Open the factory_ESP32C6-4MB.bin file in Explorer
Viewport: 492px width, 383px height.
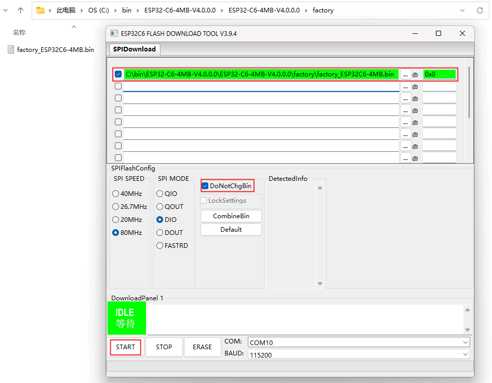[55, 50]
